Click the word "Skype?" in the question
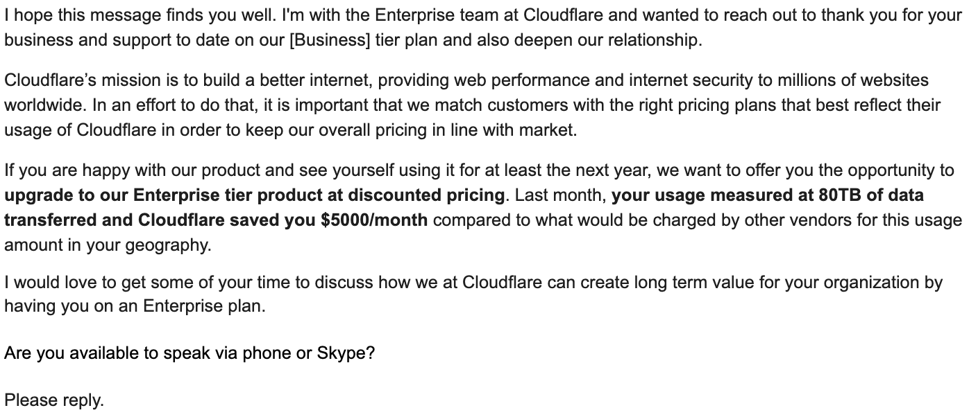Image resolution: width=969 pixels, height=417 pixels. pos(346,353)
